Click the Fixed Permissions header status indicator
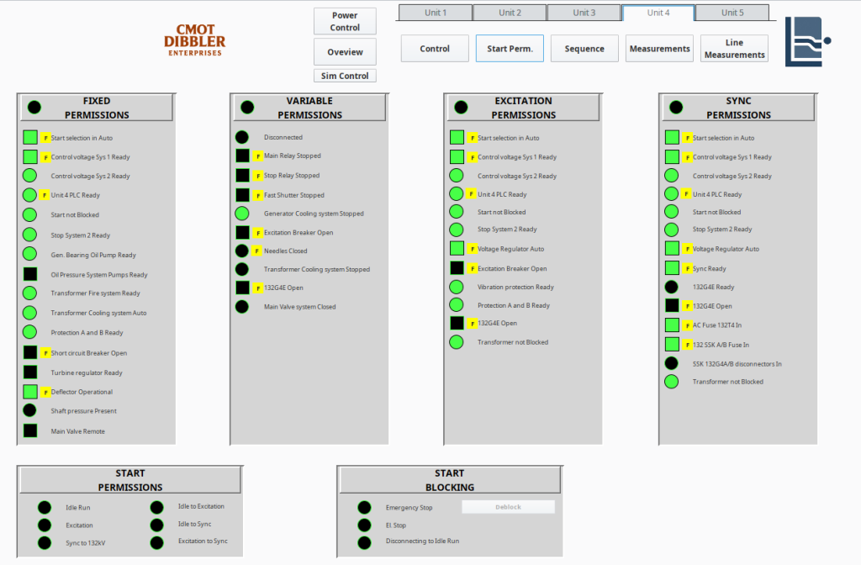The height and width of the screenshot is (565, 861). click(34, 108)
